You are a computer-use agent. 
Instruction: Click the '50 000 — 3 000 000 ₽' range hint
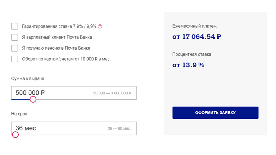click(112, 93)
